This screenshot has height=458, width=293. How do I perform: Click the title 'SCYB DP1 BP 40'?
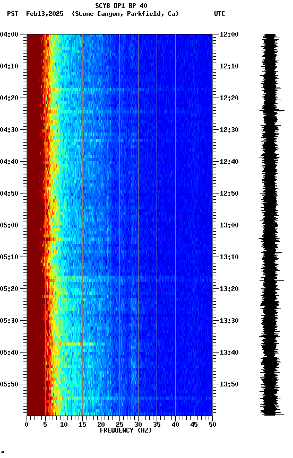121,5
